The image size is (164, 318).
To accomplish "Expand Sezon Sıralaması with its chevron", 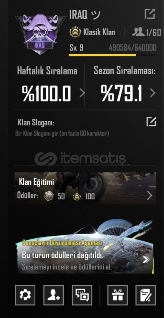I will [x=153, y=93].
